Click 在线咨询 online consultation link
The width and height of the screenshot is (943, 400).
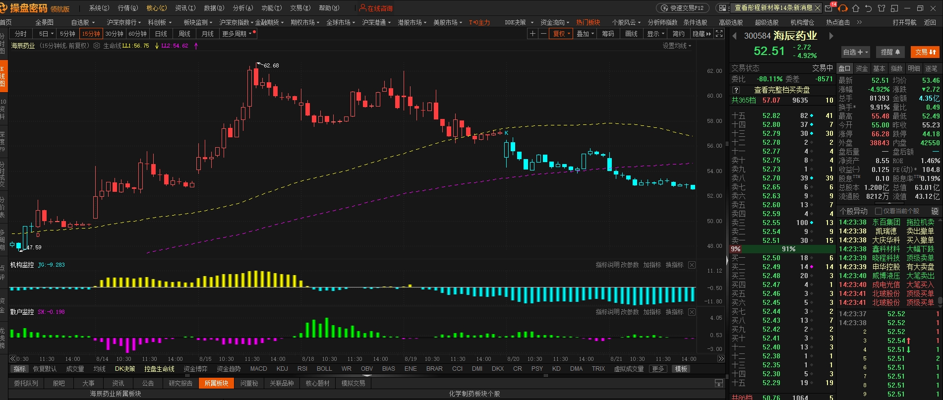point(376,8)
